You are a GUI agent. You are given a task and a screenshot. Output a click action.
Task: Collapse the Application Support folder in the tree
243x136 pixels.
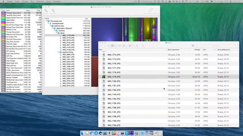[52, 28]
